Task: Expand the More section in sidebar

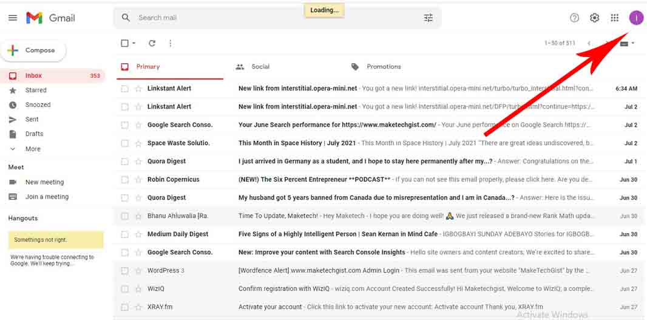Action: (33, 149)
